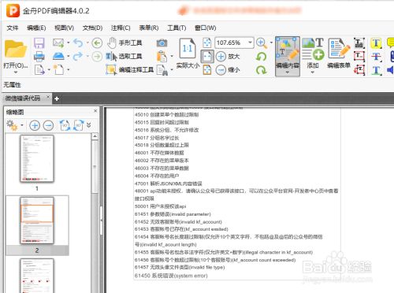Image resolution: width=394 pixels, height=293 pixels.
Task: Close the 微信错误代码 tab
Action: pyautogui.click(x=48, y=97)
